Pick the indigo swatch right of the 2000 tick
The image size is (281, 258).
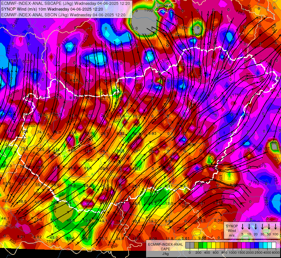(x=252, y=245)
